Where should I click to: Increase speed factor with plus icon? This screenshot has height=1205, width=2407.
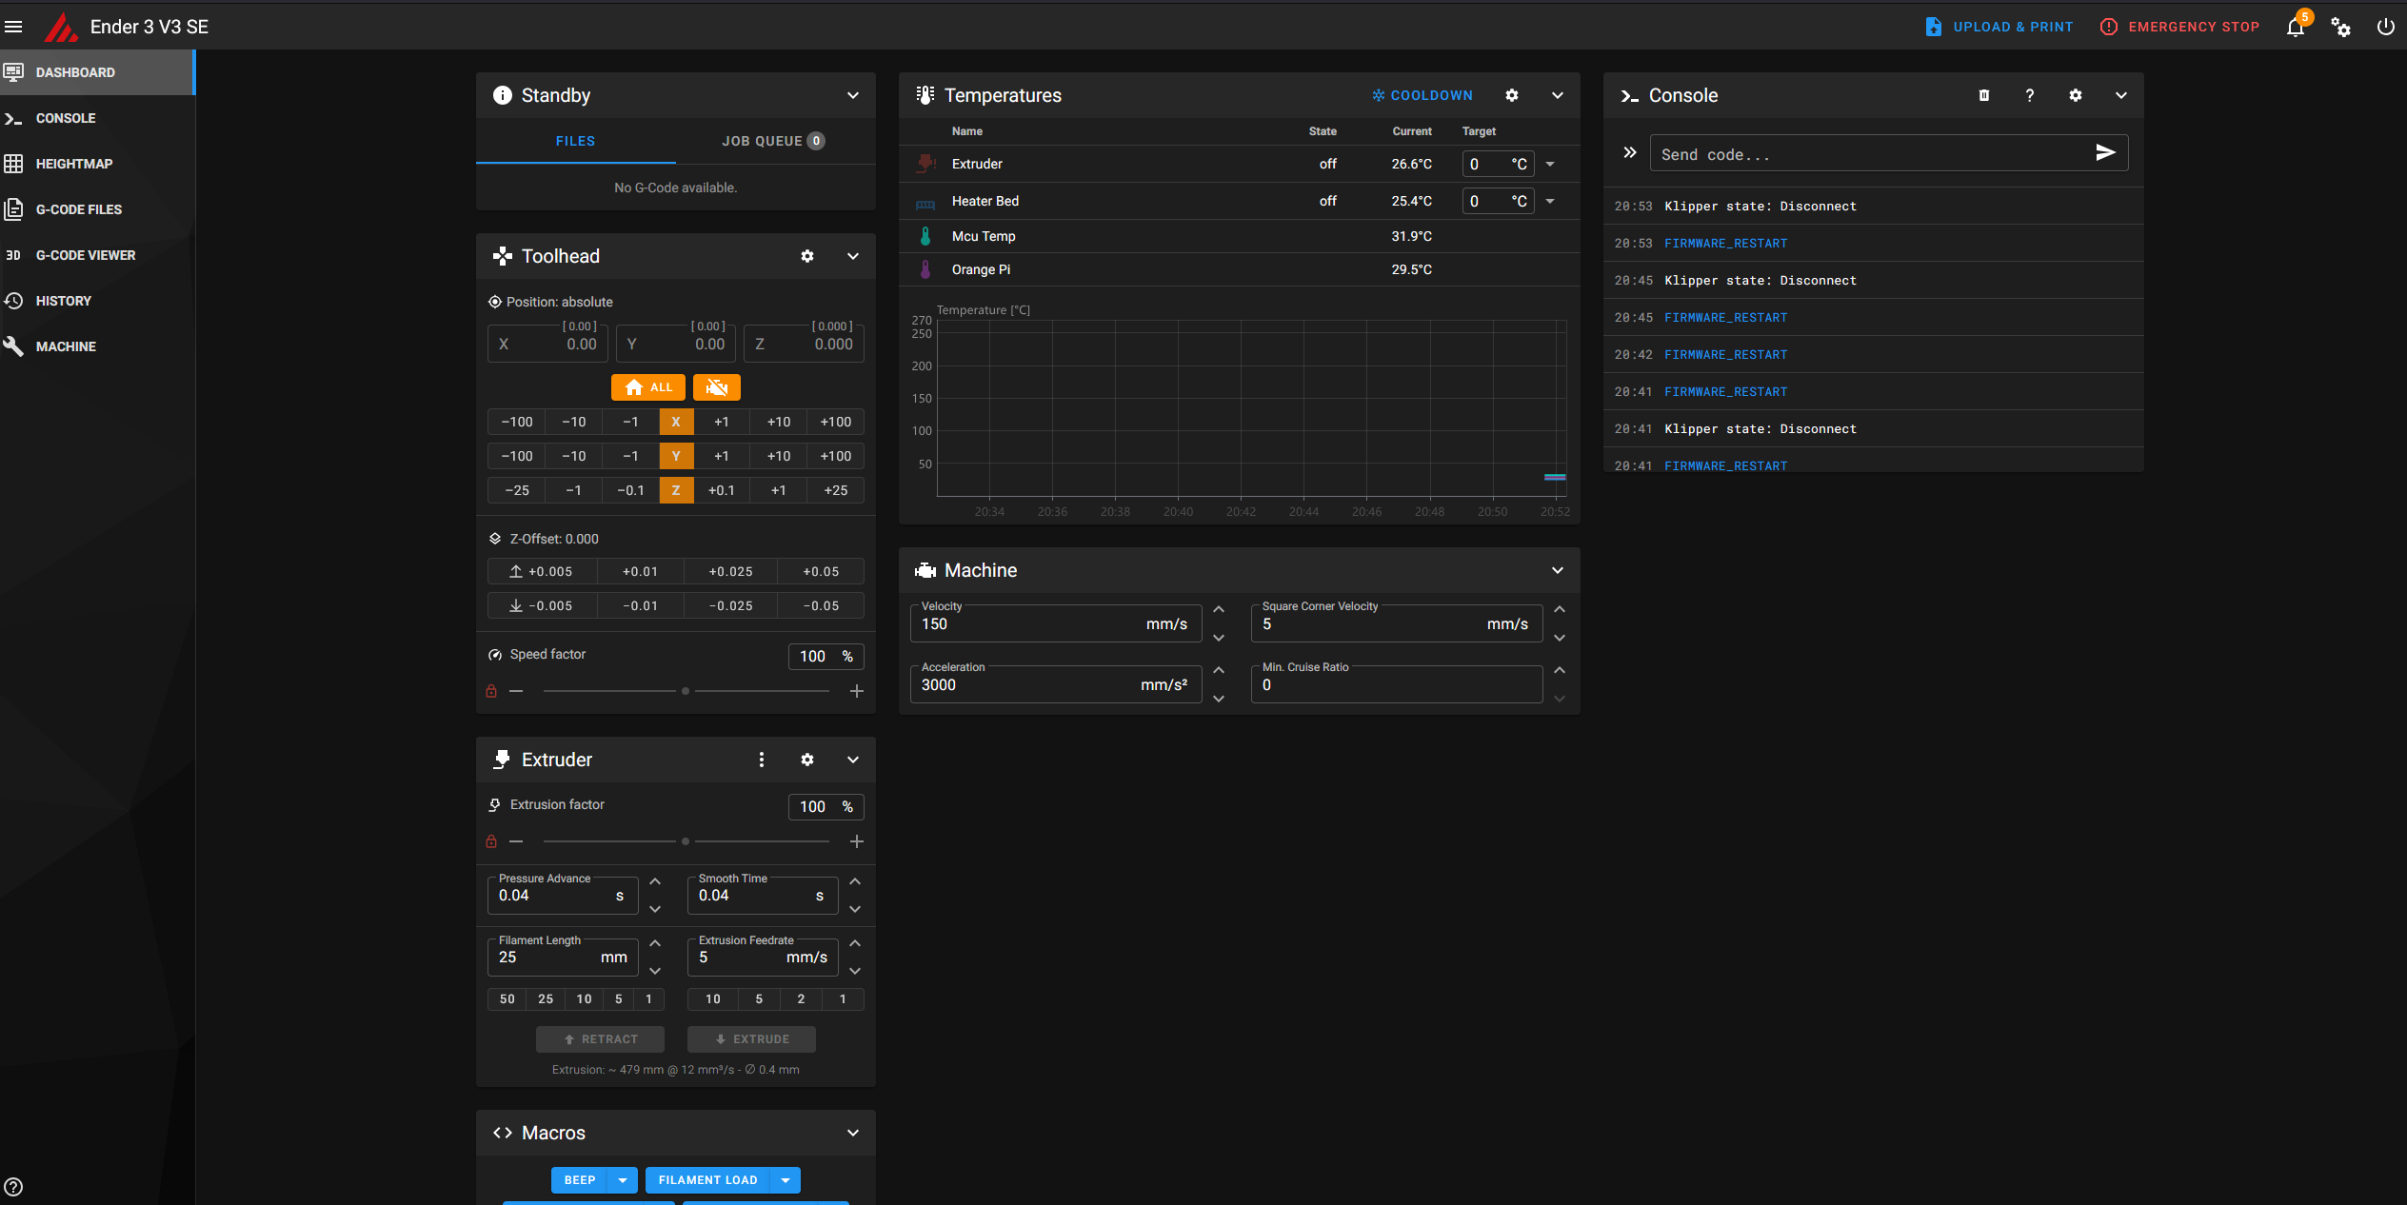click(857, 691)
